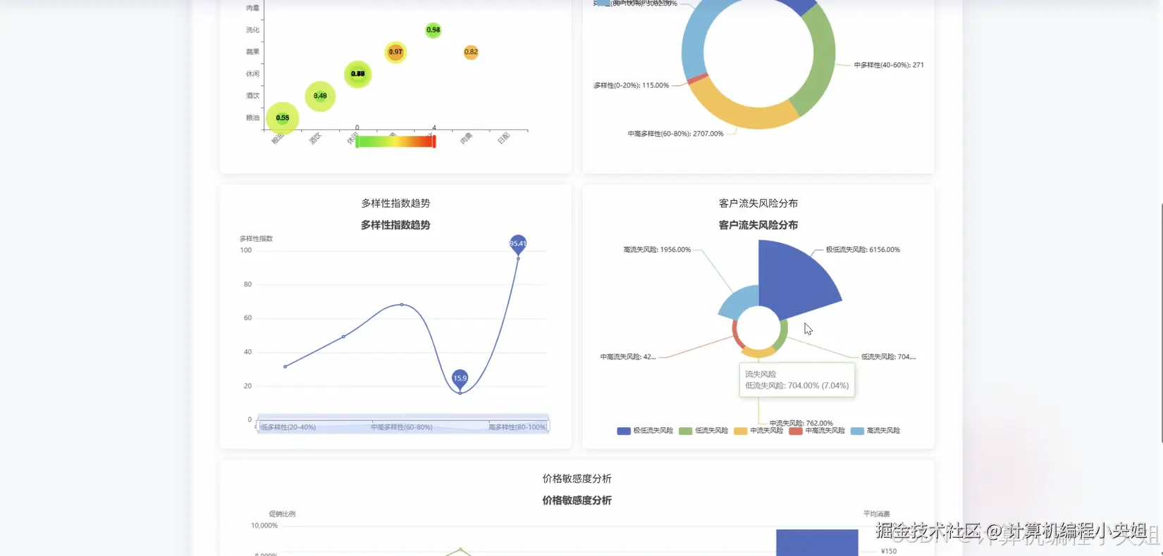Click the green line peak in price sensitivity chart

[x=460, y=549]
